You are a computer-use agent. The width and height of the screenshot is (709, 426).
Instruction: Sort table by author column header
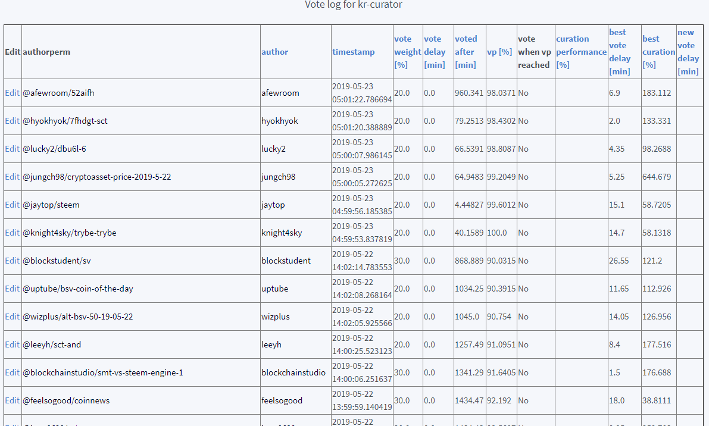pyautogui.click(x=274, y=52)
